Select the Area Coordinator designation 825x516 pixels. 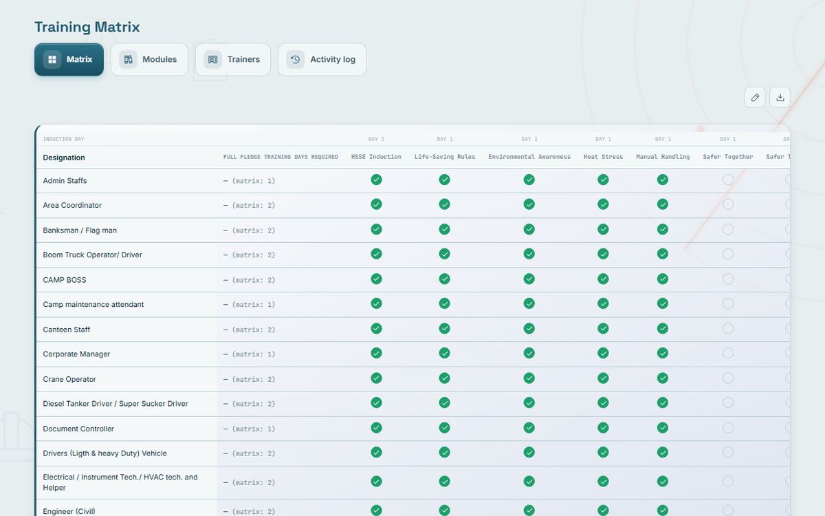(x=72, y=205)
